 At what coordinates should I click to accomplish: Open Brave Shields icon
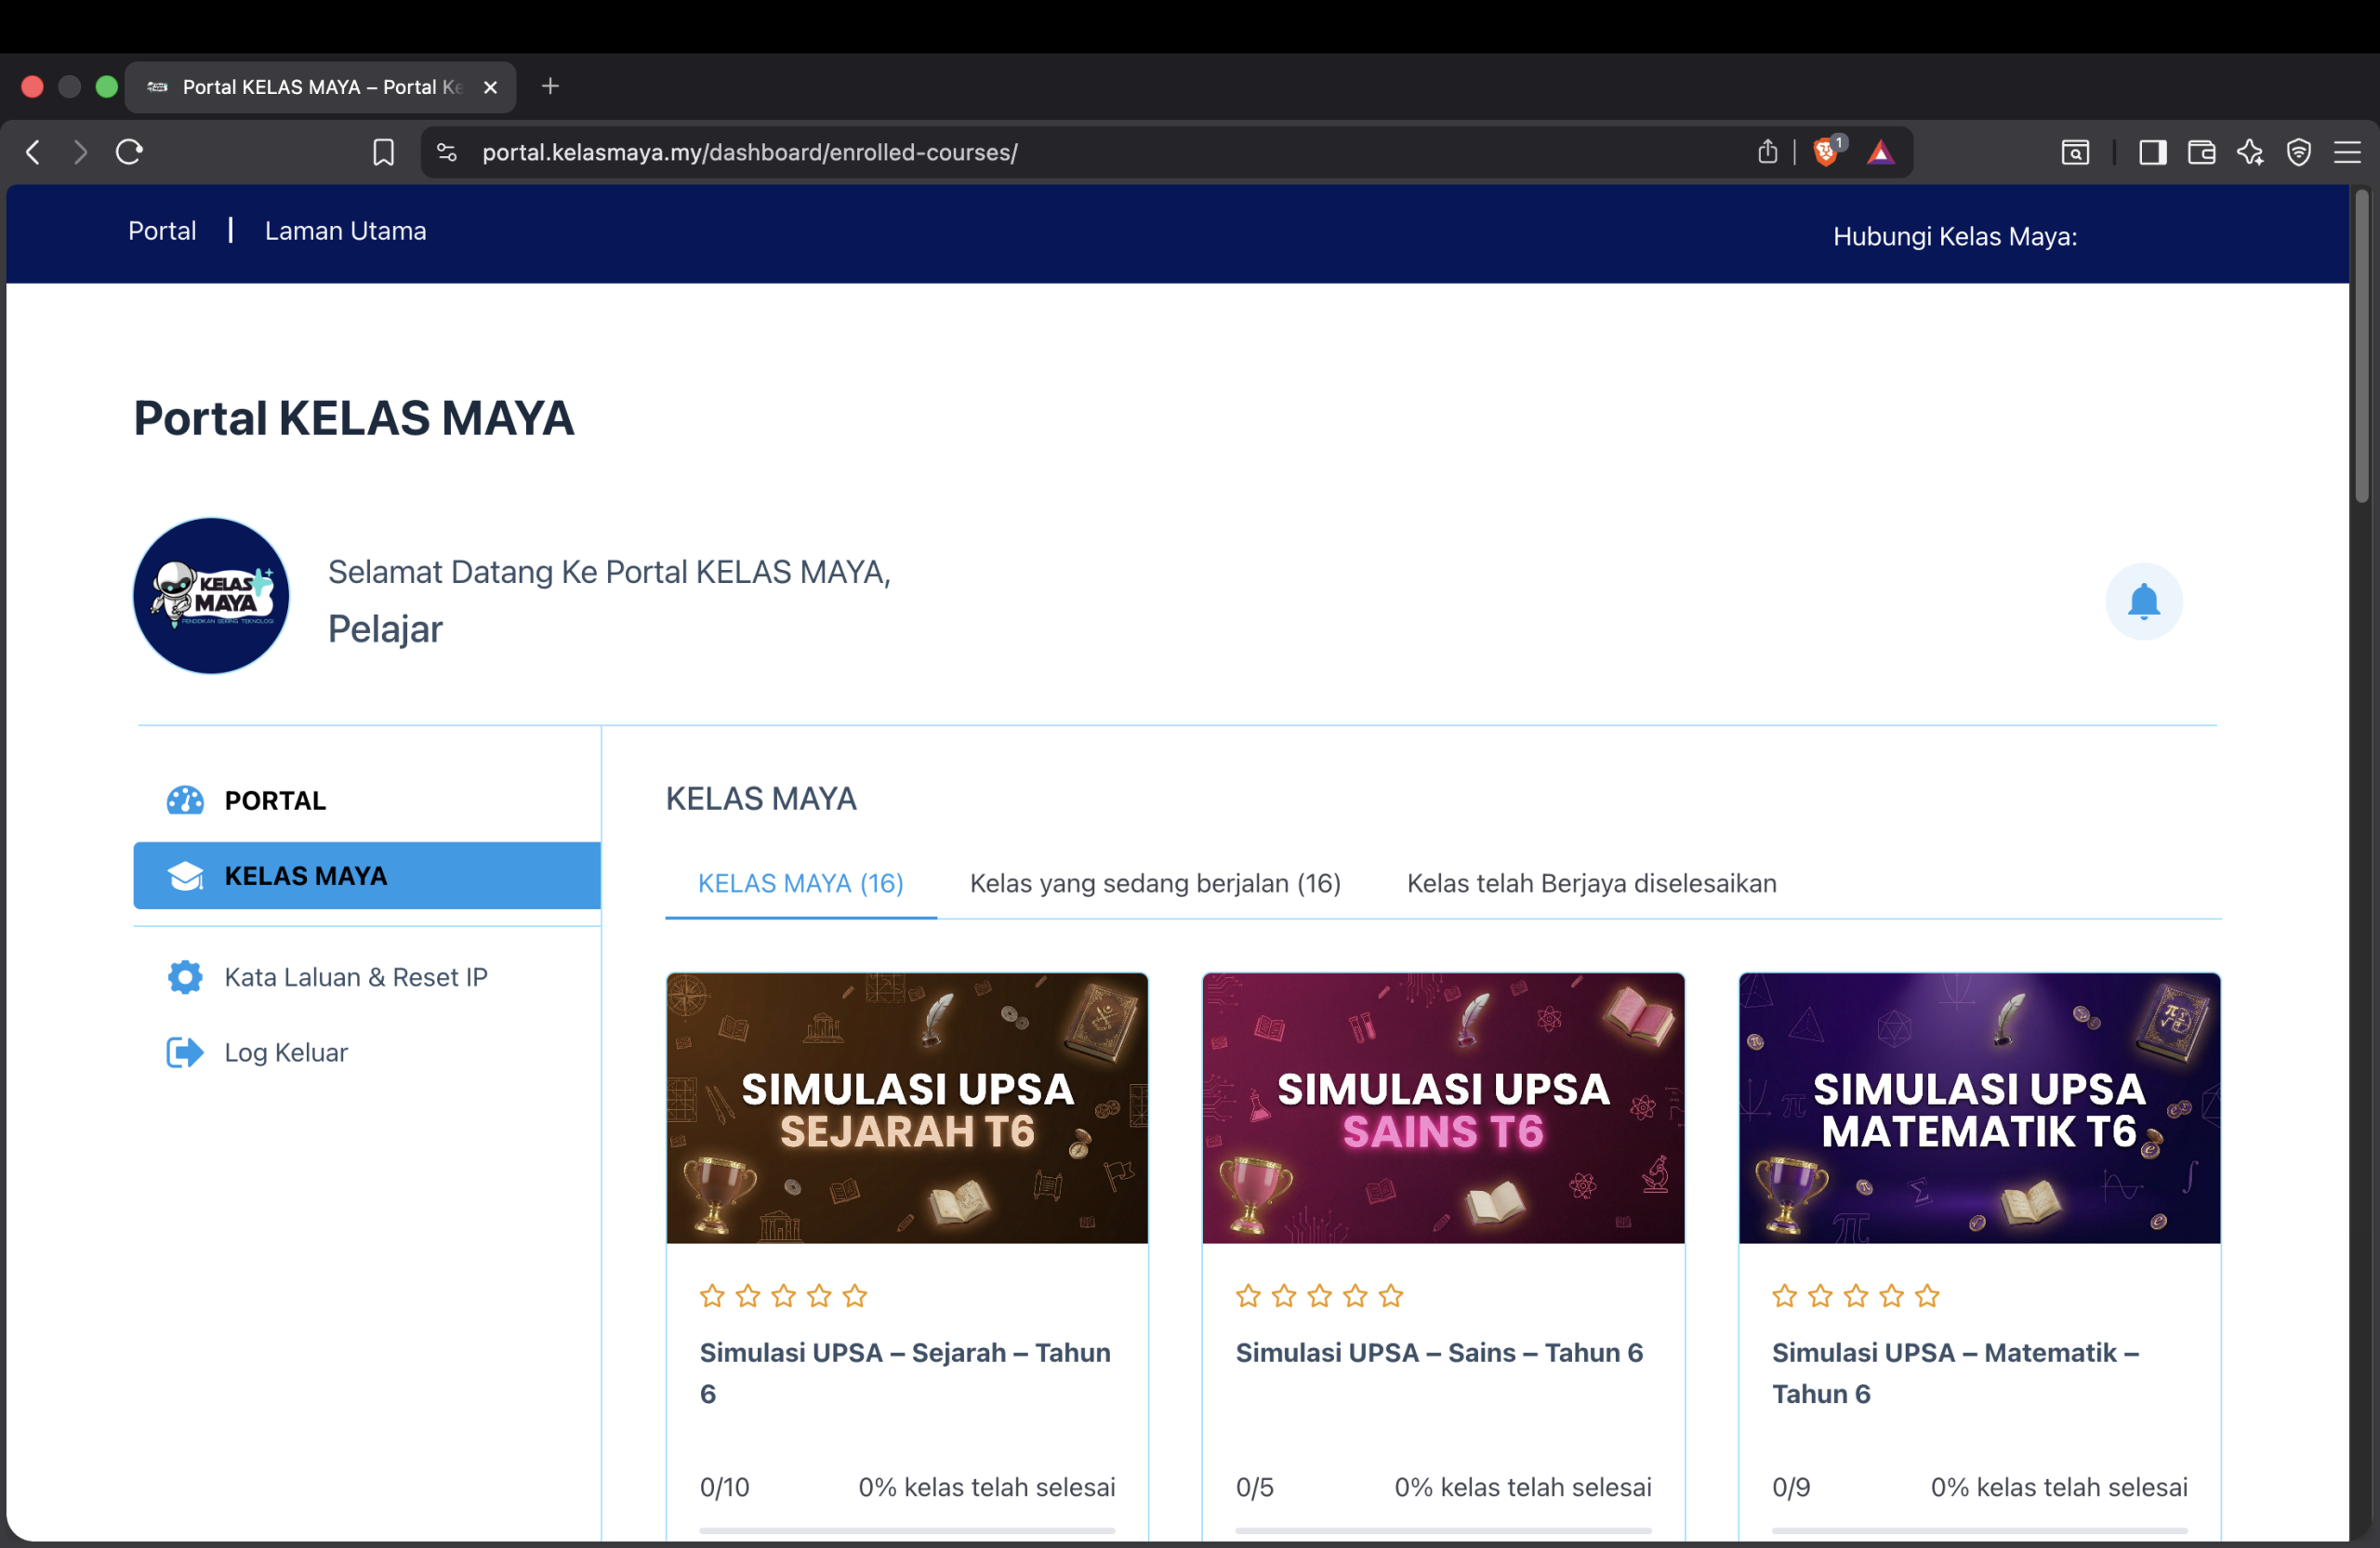tap(1828, 151)
